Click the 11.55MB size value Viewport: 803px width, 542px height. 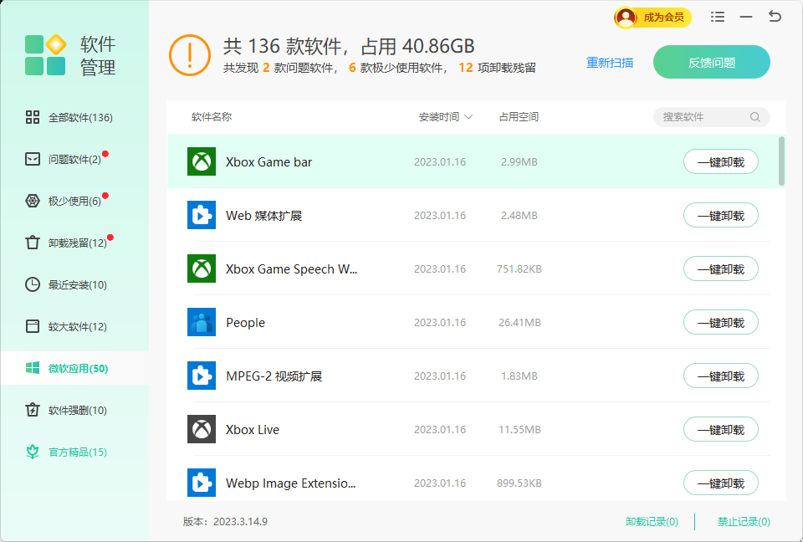coord(519,429)
